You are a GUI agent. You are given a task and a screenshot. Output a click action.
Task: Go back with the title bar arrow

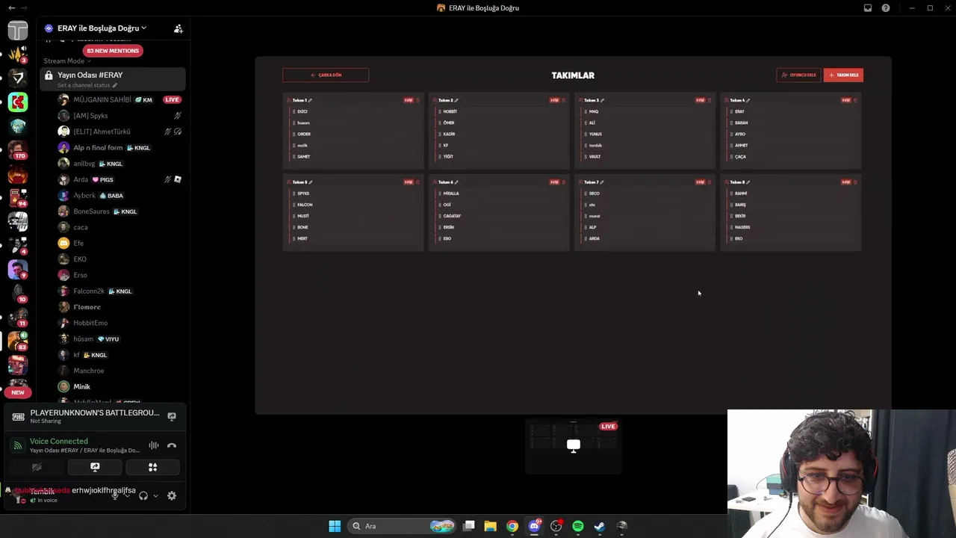11,8
